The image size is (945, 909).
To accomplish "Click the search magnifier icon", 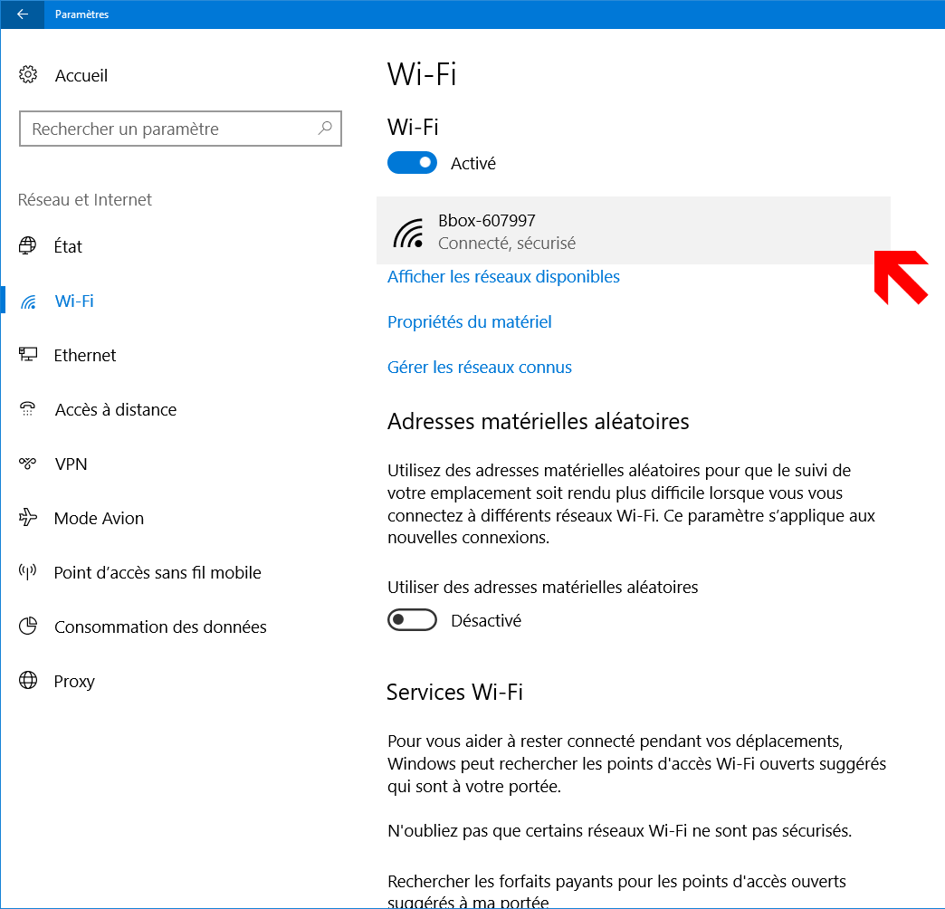I will click(325, 128).
